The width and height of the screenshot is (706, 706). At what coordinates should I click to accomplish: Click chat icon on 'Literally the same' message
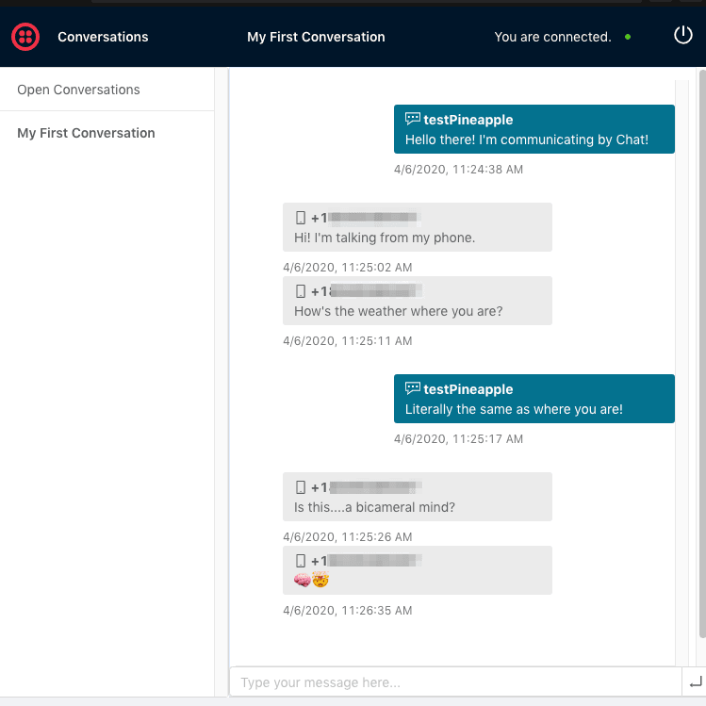(x=412, y=389)
